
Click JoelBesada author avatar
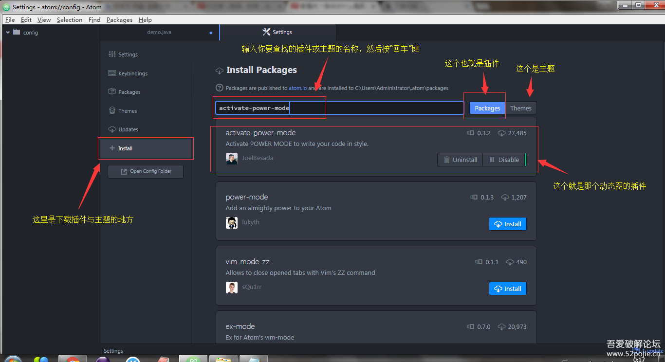[232, 159]
